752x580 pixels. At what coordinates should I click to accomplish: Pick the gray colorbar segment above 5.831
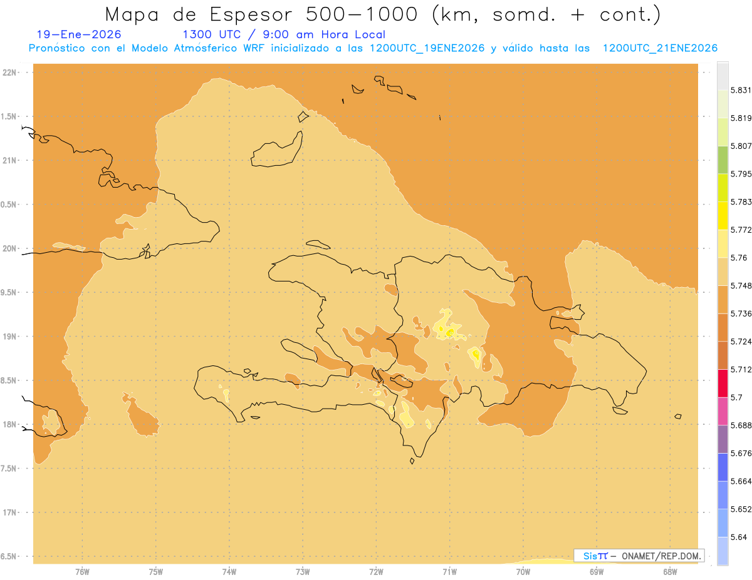point(723,76)
